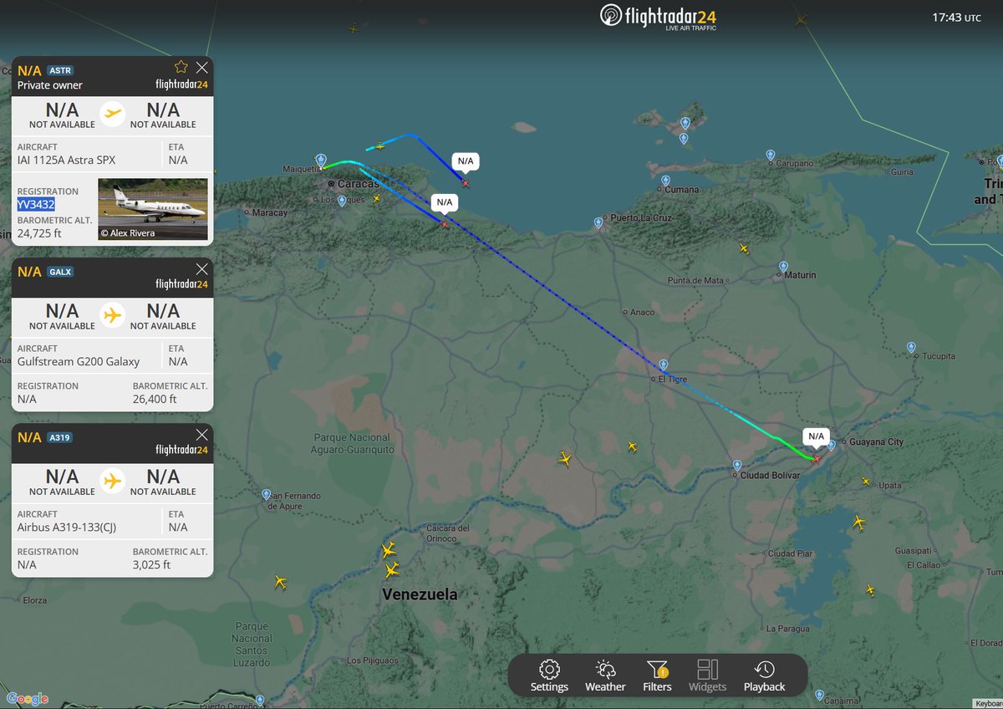
Task: Click the Gulfstream G200 Galaxy aircraft text
Action: coord(79,361)
